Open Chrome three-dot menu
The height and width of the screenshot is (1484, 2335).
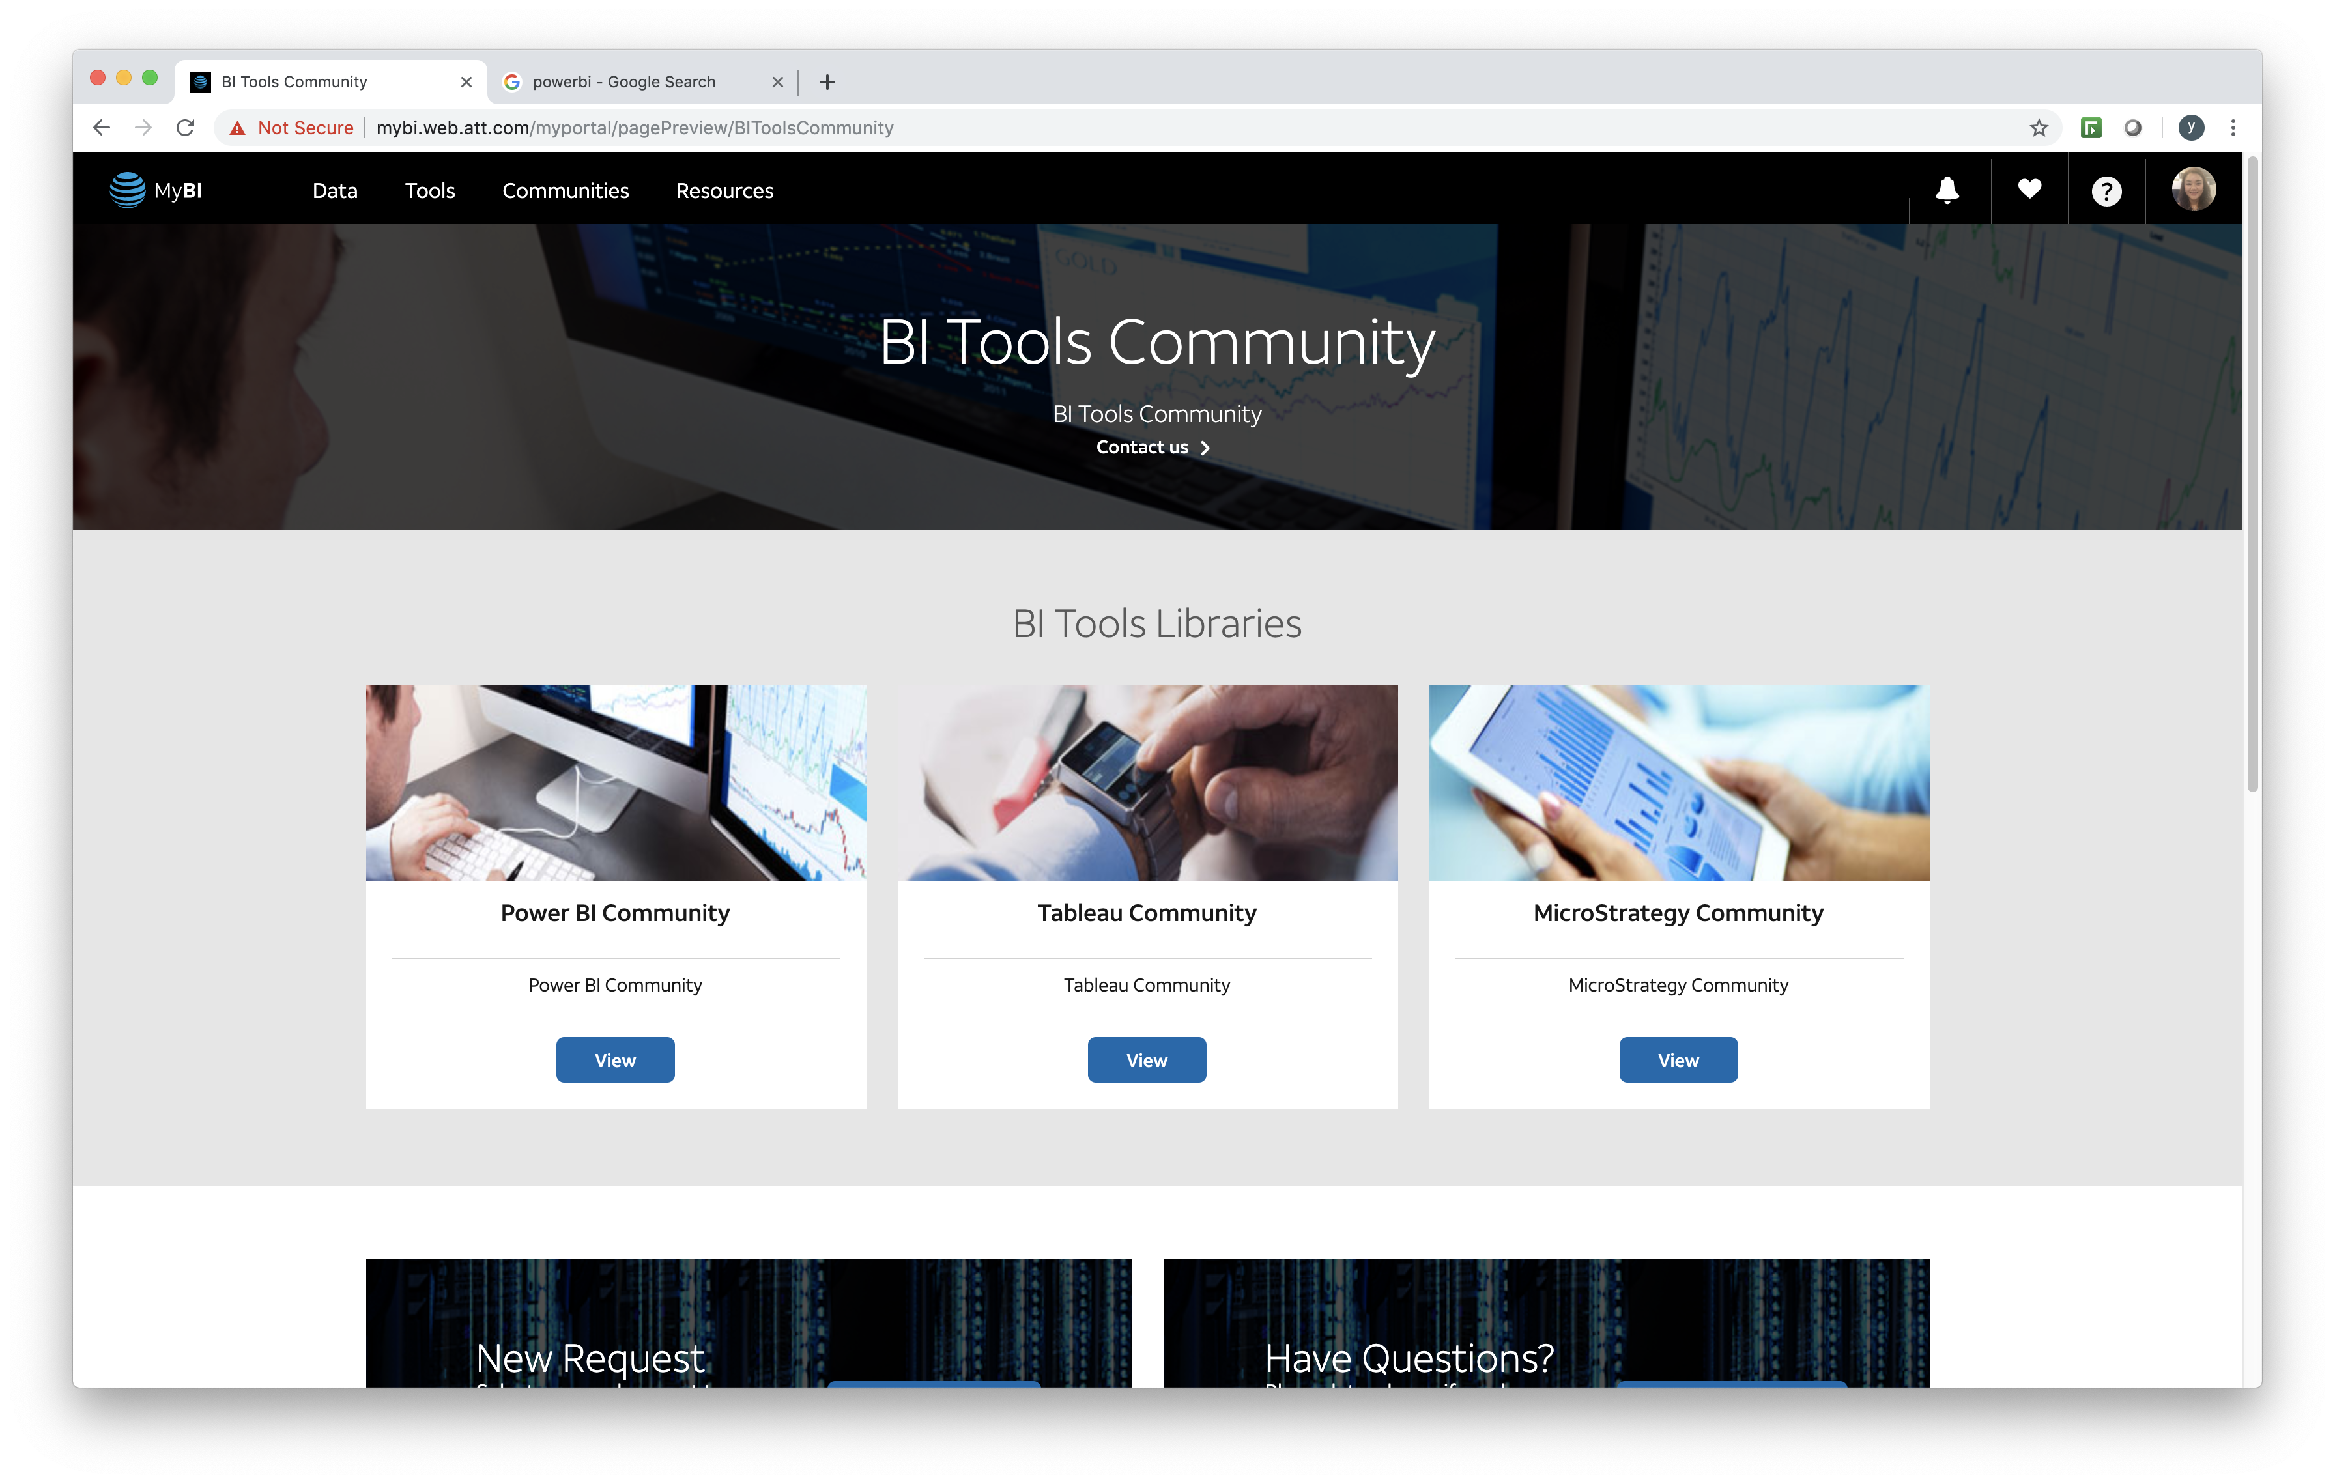tap(2232, 128)
